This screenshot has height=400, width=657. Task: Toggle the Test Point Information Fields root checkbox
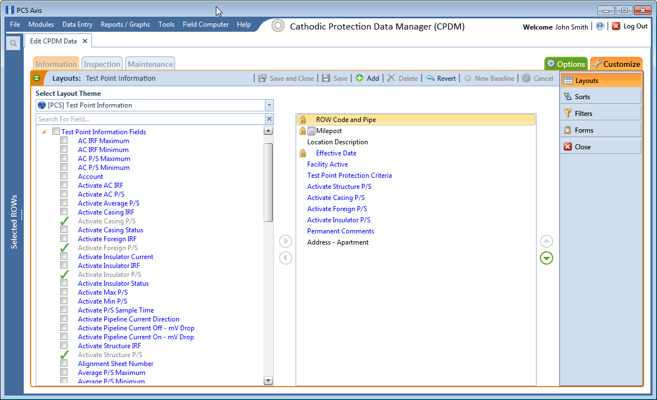pos(56,131)
